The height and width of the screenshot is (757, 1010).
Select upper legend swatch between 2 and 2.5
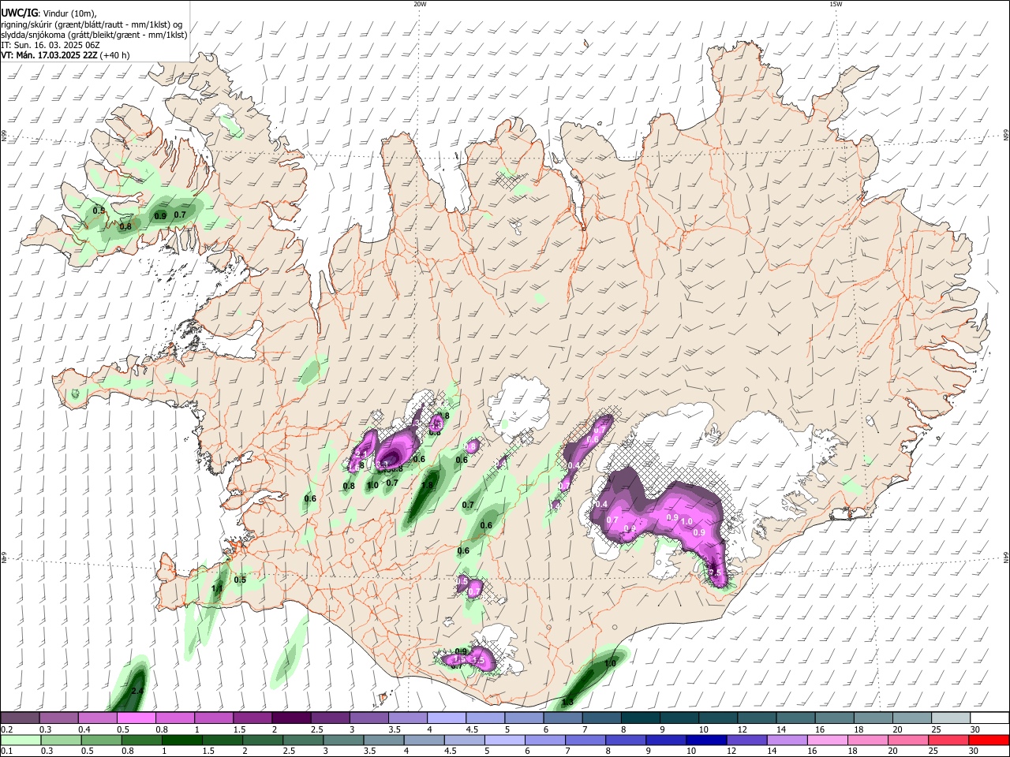pyautogui.click(x=291, y=718)
